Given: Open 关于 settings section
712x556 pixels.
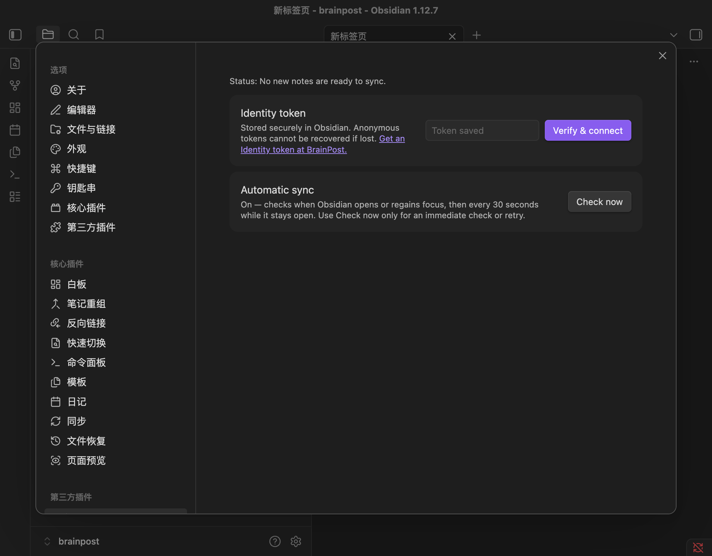Looking at the screenshot, I should tap(116, 90).
